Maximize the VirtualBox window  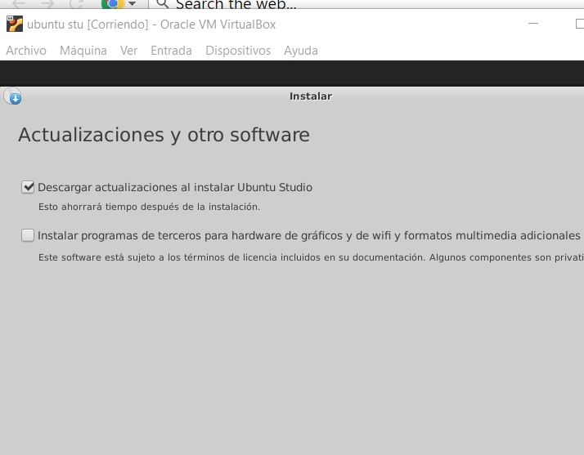coord(578,25)
